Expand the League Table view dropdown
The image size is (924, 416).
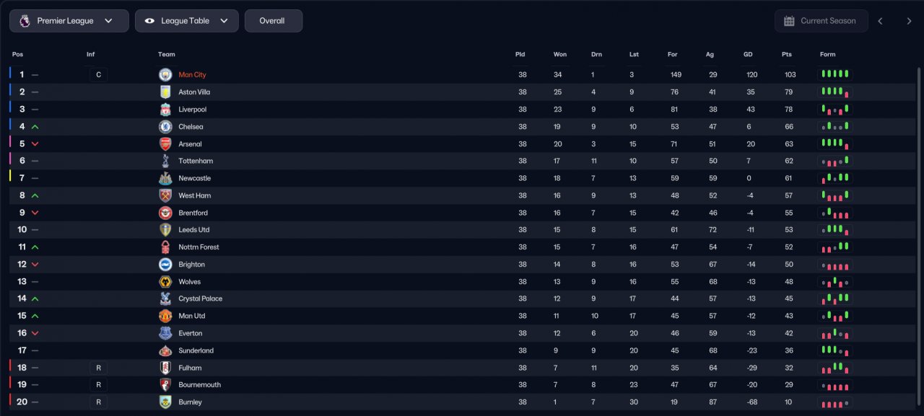[x=187, y=21]
